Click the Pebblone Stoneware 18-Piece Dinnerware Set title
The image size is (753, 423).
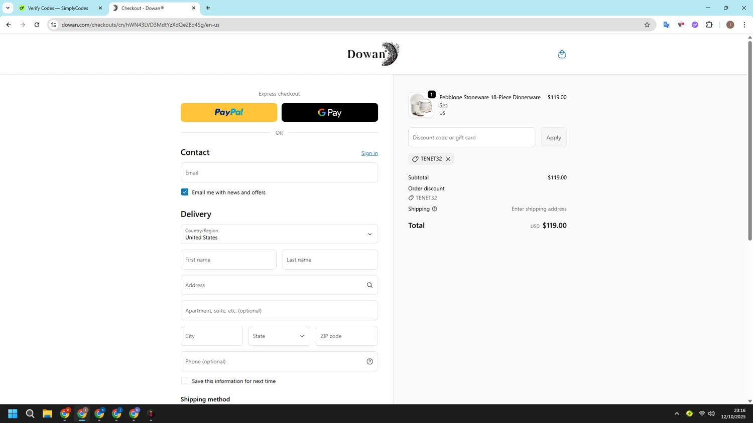pos(490,101)
